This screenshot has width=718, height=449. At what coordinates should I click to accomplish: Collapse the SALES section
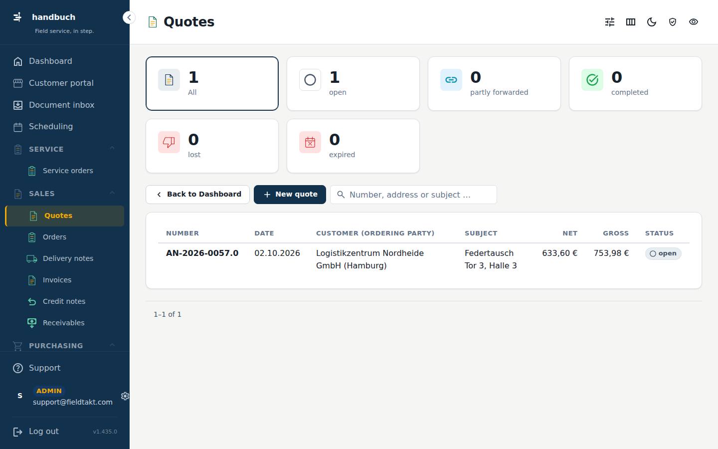112,193
